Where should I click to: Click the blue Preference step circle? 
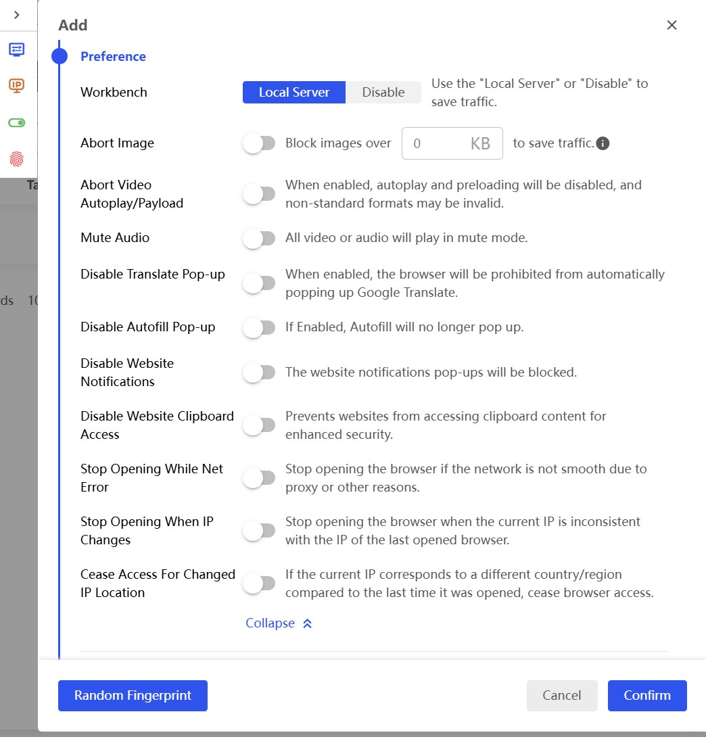click(x=60, y=56)
